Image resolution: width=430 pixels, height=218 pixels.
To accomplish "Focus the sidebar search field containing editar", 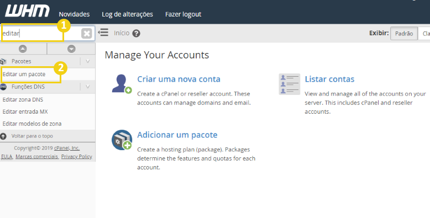I will coord(41,34).
